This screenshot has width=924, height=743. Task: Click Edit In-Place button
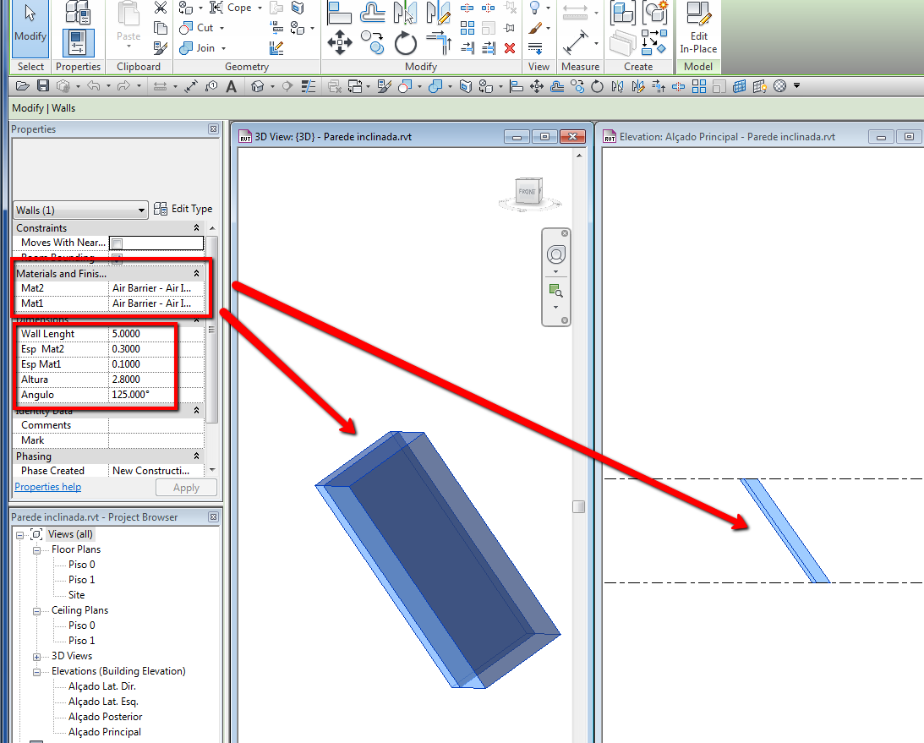698,28
